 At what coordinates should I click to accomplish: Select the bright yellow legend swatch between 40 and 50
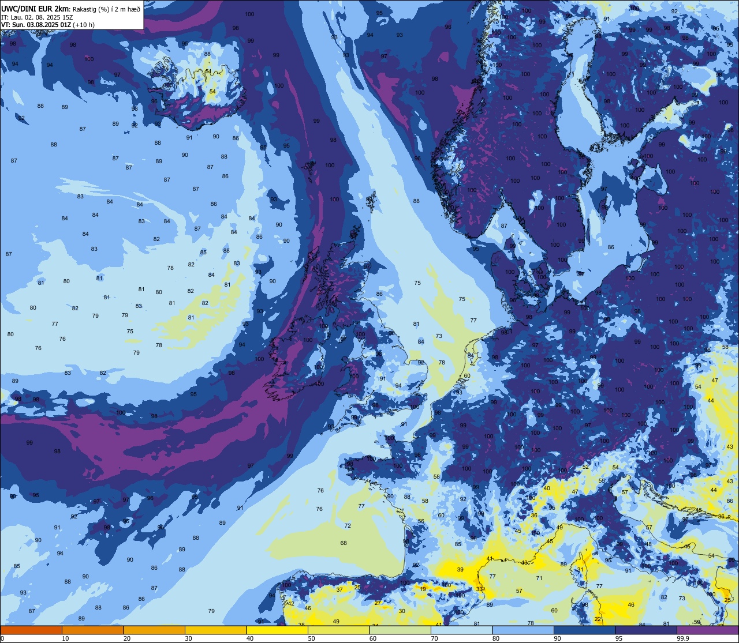click(x=277, y=630)
